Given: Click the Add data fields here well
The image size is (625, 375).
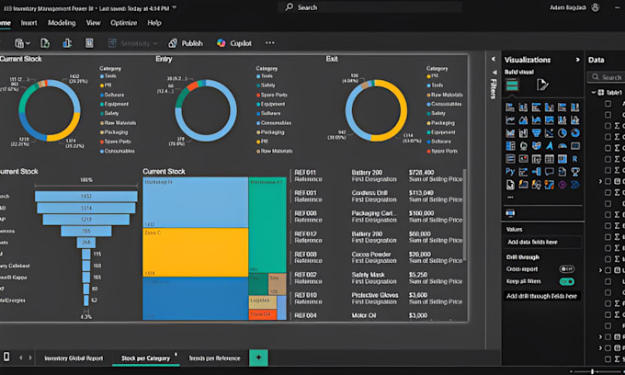Looking at the screenshot, I should (x=542, y=242).
